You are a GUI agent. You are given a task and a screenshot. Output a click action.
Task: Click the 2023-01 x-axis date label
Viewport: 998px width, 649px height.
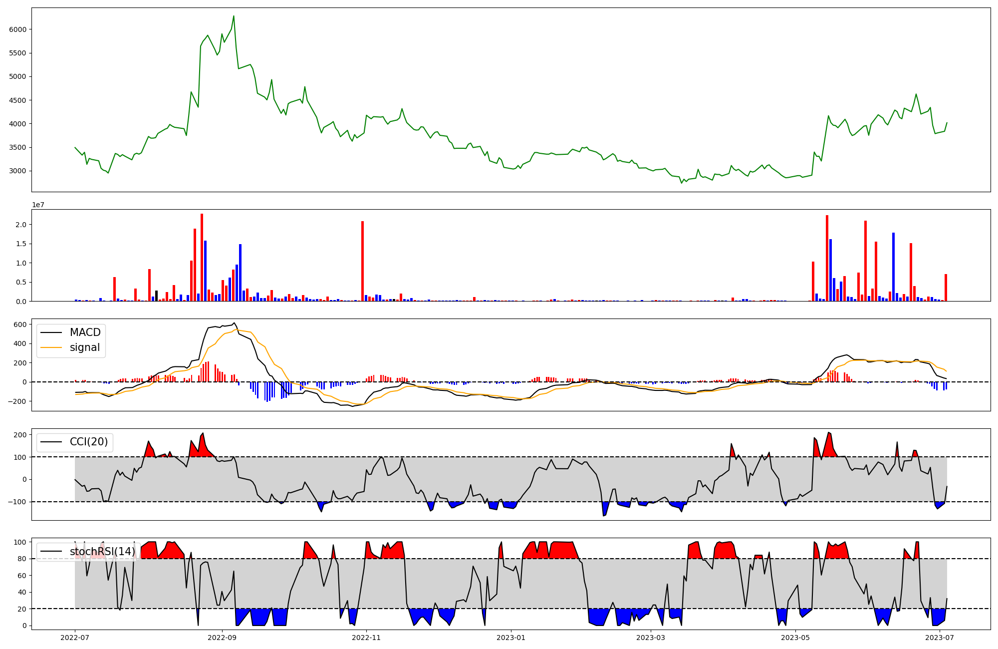[510, 638]
